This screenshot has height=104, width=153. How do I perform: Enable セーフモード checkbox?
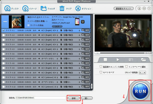click(x=101, y=72)
